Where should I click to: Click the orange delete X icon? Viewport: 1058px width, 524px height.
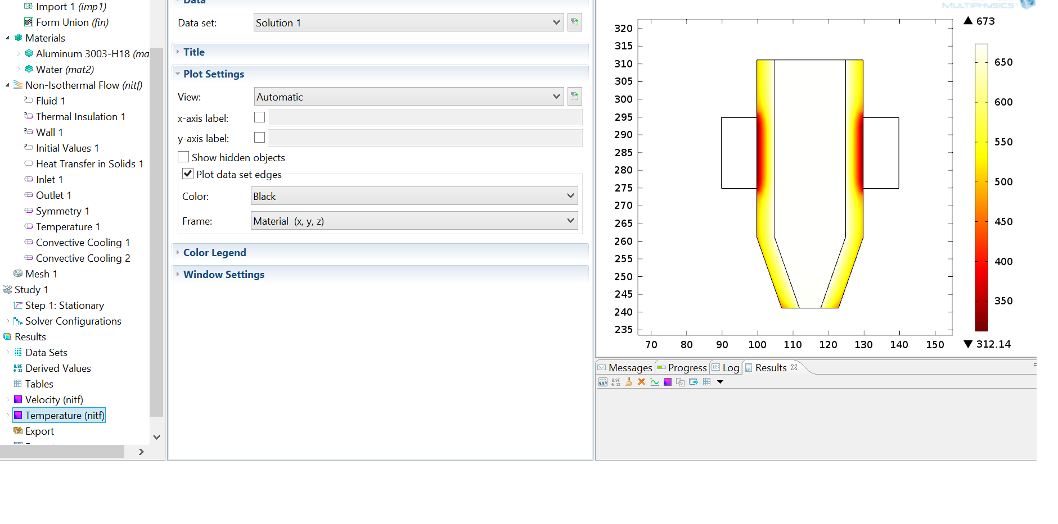click(641, 382)
